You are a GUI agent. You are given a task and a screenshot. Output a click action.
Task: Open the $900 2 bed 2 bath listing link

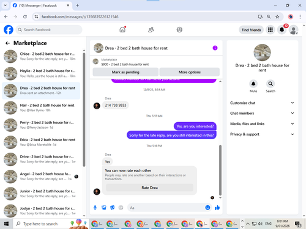(125, 64)
